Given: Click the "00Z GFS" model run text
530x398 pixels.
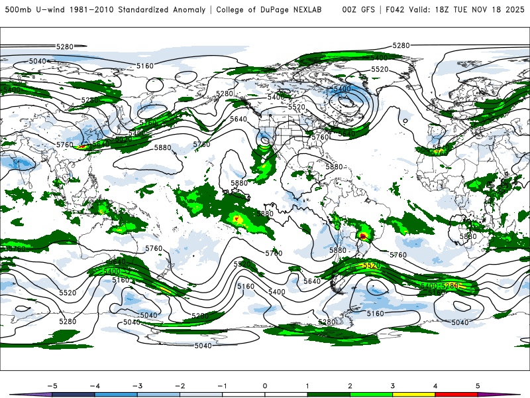Looking at the screenshot, I should coord(358,9).
